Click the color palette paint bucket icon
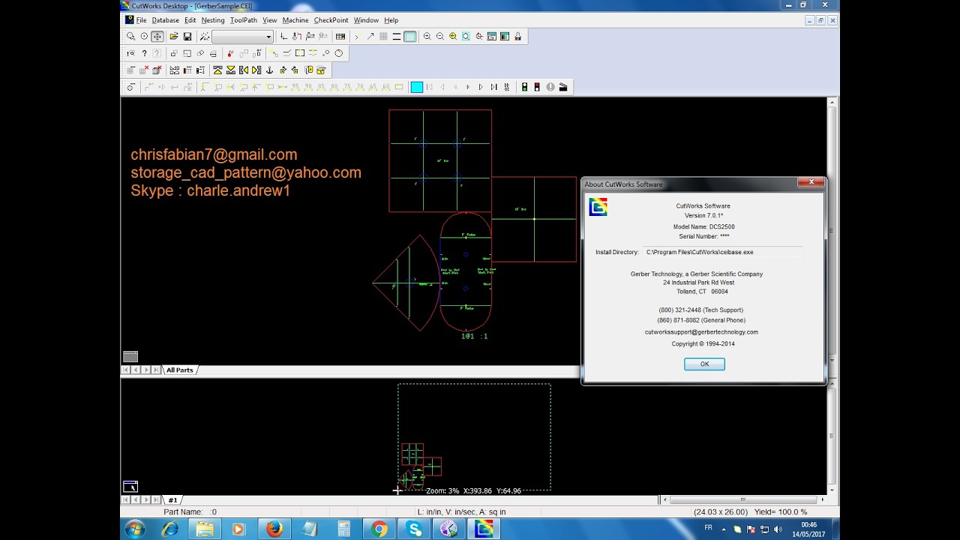960x540 pixels. pyautogui.click(x=517, y=36)
